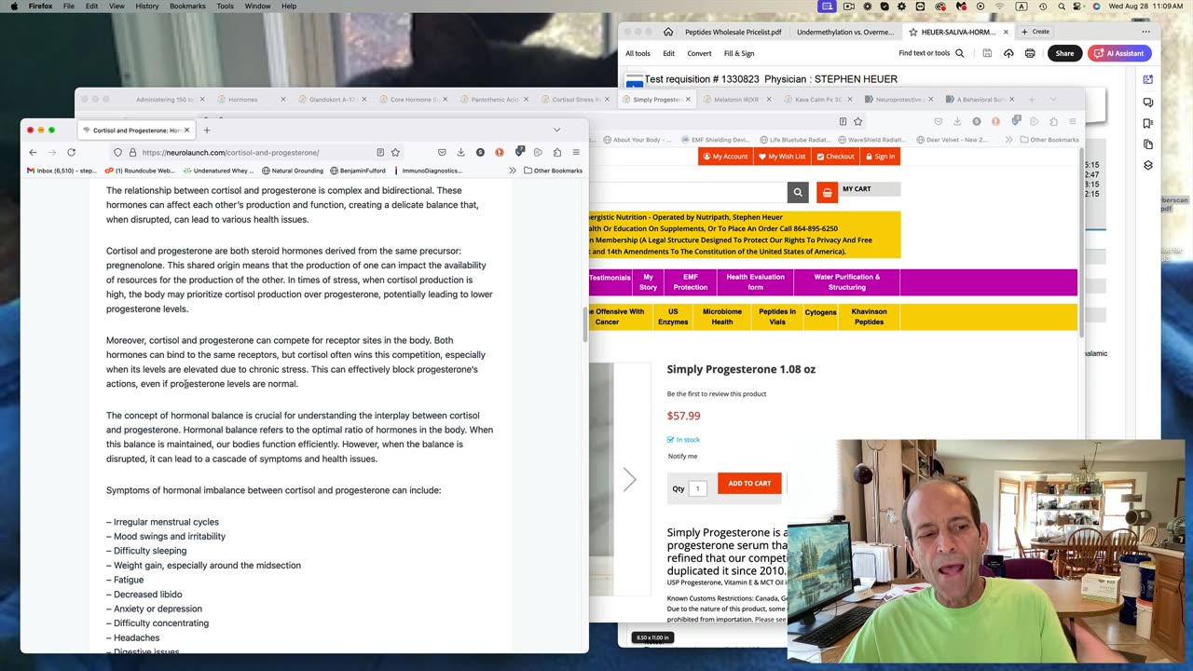
Task: Reload the neurolaunch.com page
Action: coord(71,152)
